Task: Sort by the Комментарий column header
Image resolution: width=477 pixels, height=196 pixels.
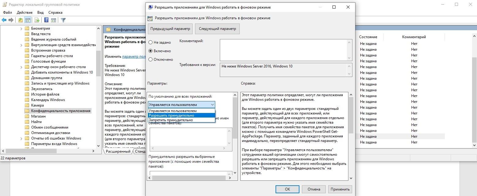Action: tap(414, 37)
